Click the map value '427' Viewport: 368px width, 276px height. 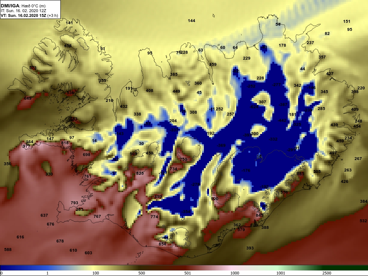pos(330,74)
